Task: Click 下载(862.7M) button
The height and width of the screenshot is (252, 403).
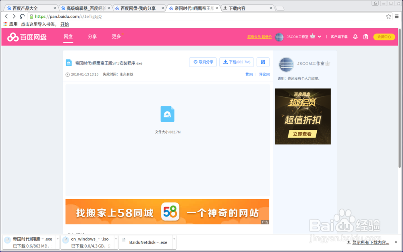Action: click(x=237, y=62)
